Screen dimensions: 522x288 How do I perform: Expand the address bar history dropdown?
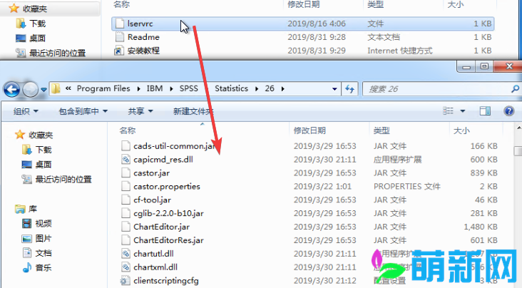tap(334, 89)
